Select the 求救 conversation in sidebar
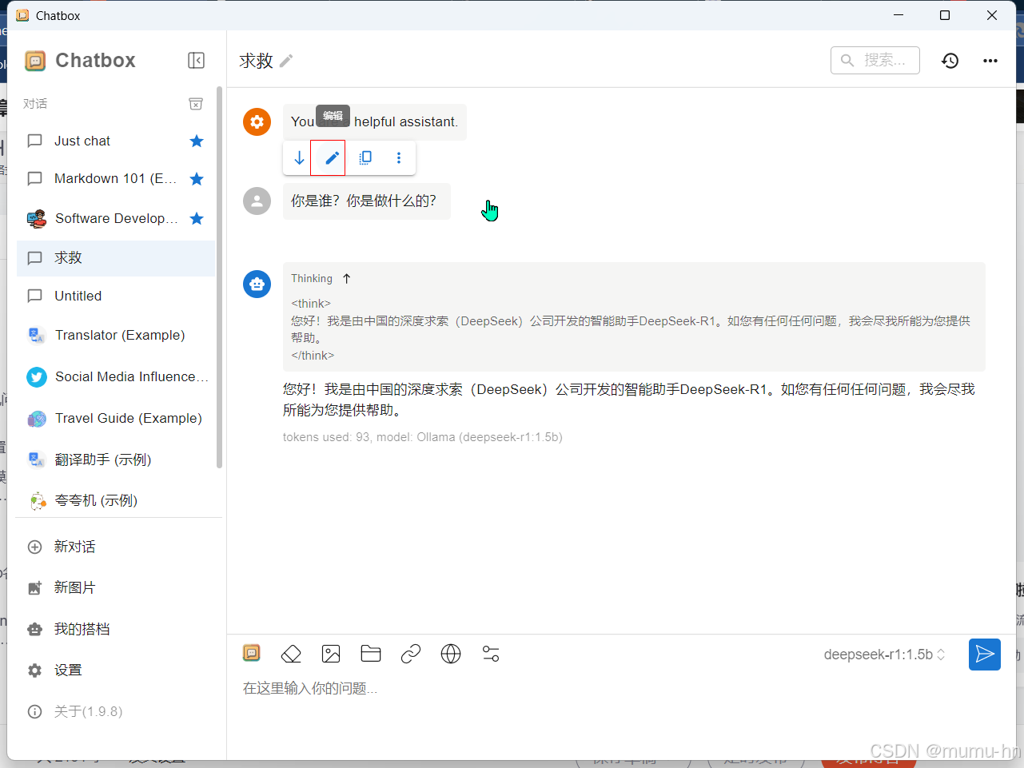1024x768 pixels. (x=116, y=258)
